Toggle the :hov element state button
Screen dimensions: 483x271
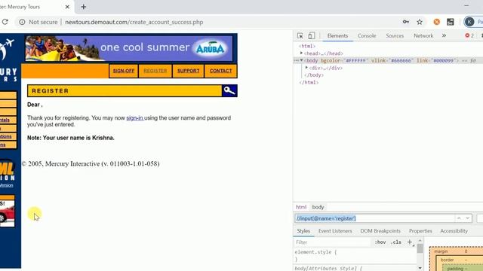coord(380,242)
